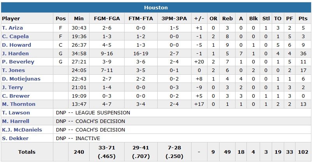Click on P. Beverley's name
Viewport: 313px width, 165px height.
(18, 62)
